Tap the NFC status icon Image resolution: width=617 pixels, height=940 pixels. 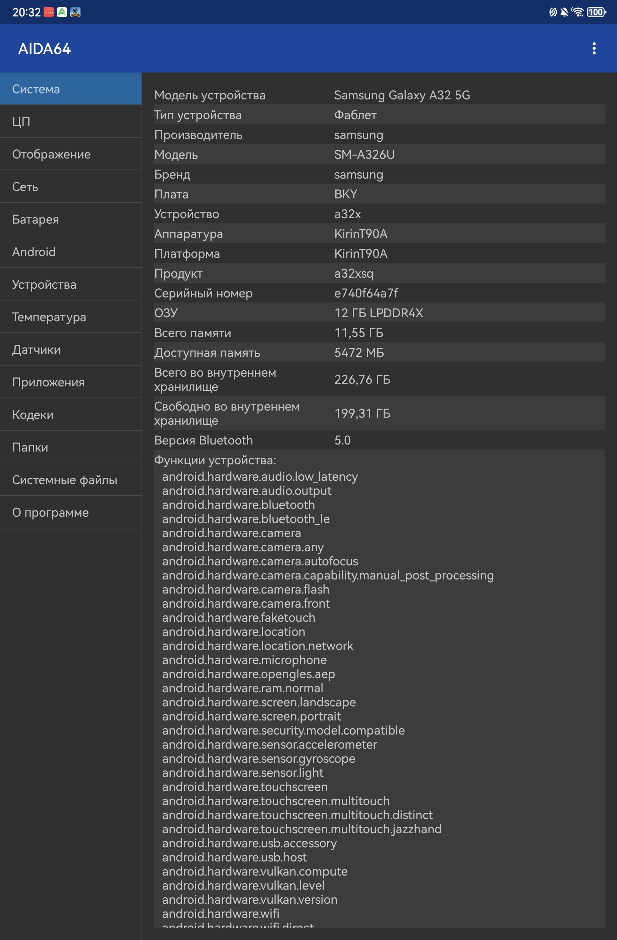click(553, 12)
